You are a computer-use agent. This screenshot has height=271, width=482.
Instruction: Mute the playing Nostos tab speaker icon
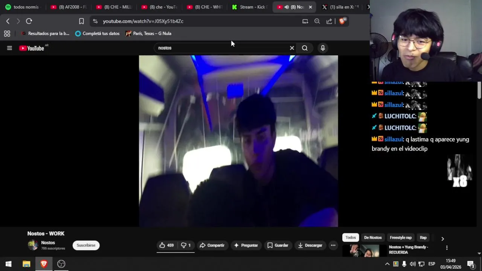(x=287, y=7)
